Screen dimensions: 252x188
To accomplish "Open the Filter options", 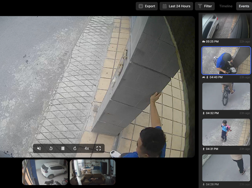I will click(205, 6).
